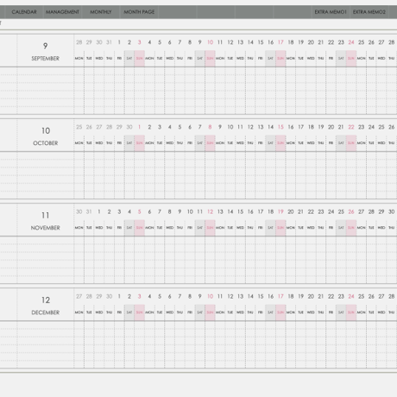The height and width of the screenshot is (397, 397).
Task: Click December date 17 Sunday
Action: point(280,296)
